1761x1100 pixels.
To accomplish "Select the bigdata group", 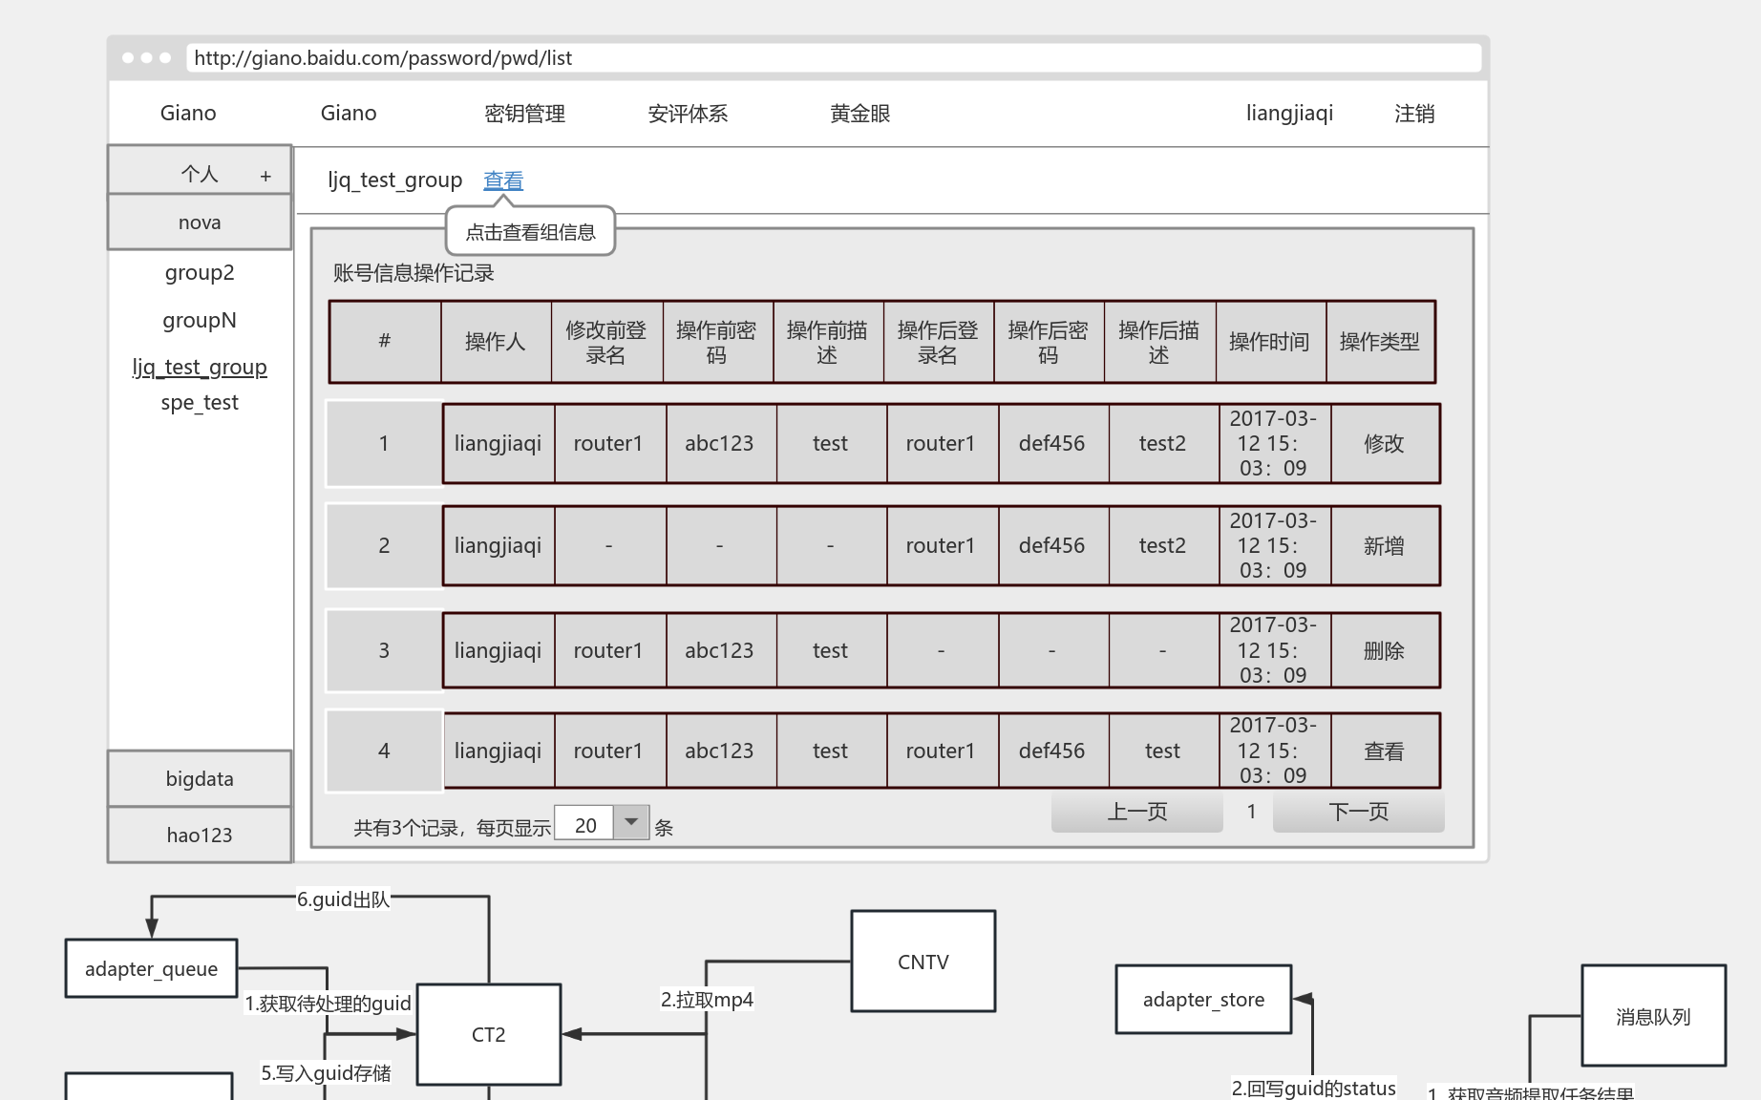I will coord(199,778).
